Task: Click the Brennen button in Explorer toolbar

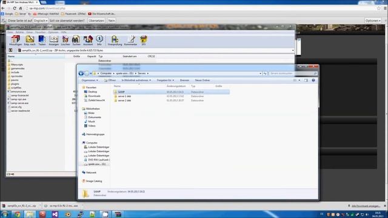Action: point(184,81)
